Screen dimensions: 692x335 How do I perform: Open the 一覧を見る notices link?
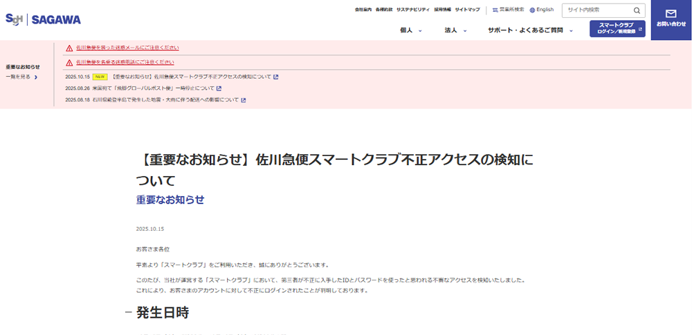pyautogui.click(x=21, y=77)
